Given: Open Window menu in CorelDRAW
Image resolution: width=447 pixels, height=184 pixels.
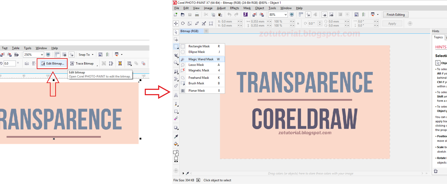Looking at the screenshot, I should coord(41,48).
